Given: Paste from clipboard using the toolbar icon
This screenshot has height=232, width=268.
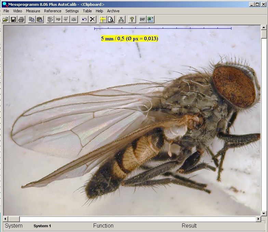Looking at the screenshot, I should [40, 19].
